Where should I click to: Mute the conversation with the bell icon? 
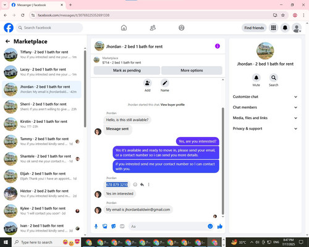256,78
